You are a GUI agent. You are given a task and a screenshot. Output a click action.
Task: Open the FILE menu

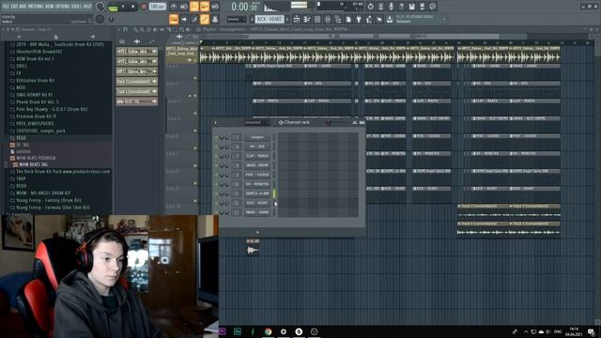(x=6, y=7)
